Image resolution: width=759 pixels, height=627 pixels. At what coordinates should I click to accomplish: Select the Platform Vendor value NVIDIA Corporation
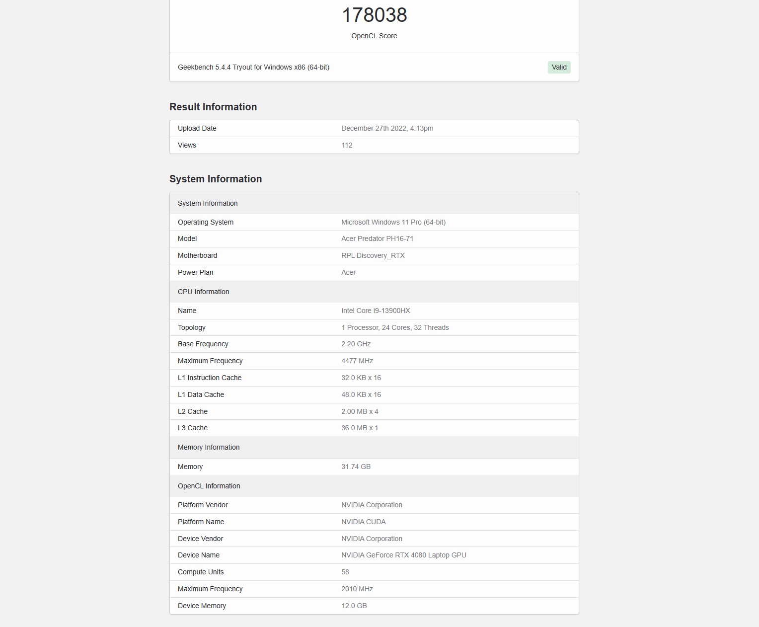pyautogui.click(x=372, y=505)
